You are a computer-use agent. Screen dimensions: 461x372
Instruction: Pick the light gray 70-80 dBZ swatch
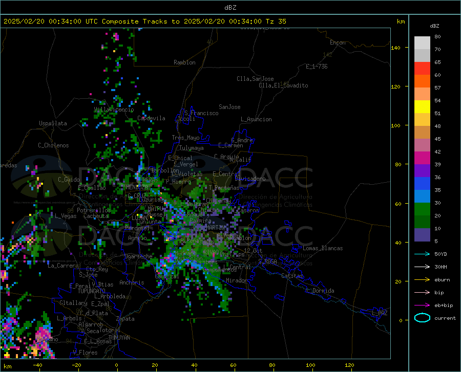pyautogui.click(x=422, y=43)
